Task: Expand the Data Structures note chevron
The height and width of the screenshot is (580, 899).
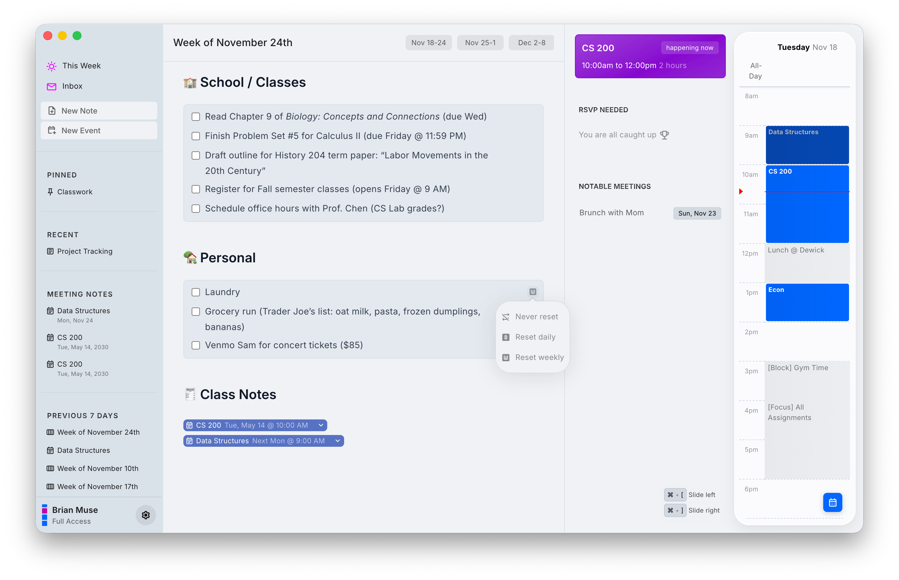Action: coord(337,441)
